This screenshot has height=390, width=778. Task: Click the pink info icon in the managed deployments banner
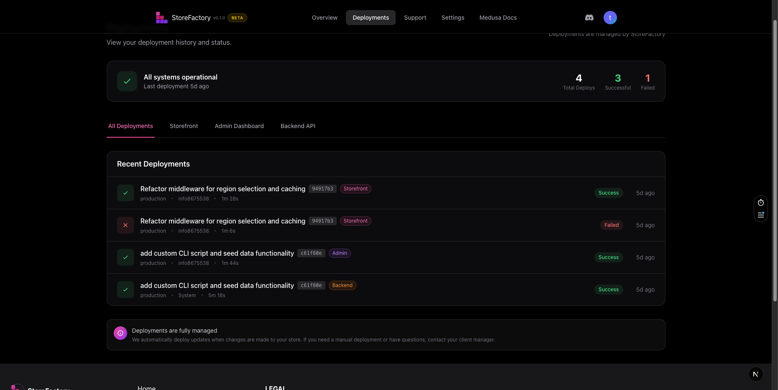click(120, 333)
